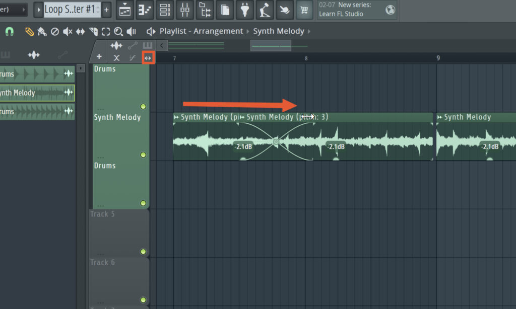This screenshot has width=516, height=309.
Task: Open clip menu of Synth Melody clip at bar 7
Action: tap(176, 117)
